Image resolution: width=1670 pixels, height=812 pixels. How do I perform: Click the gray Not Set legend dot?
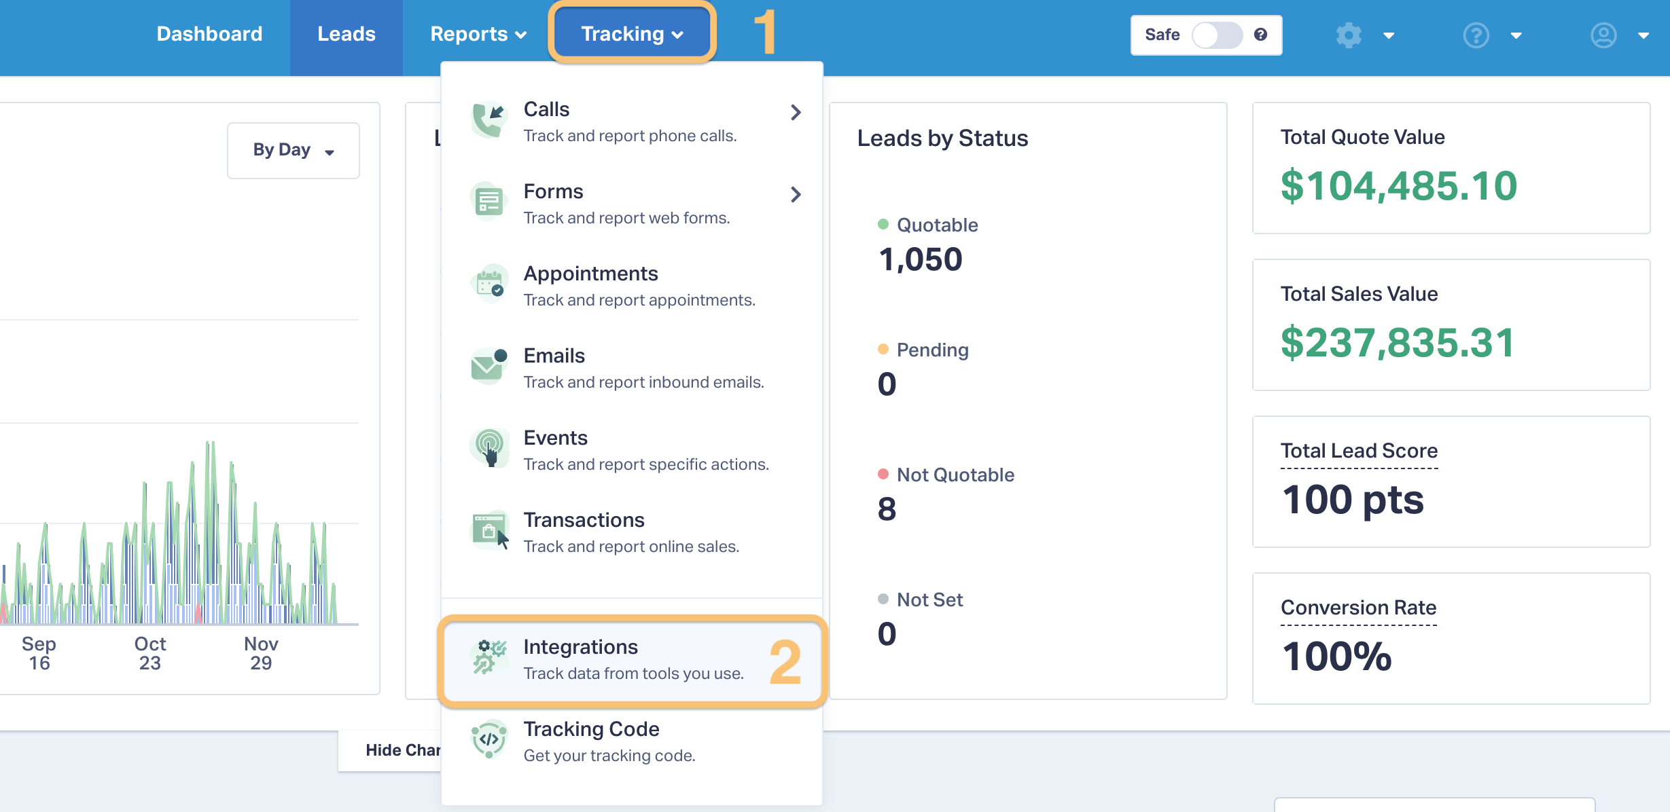pos(883,599)
